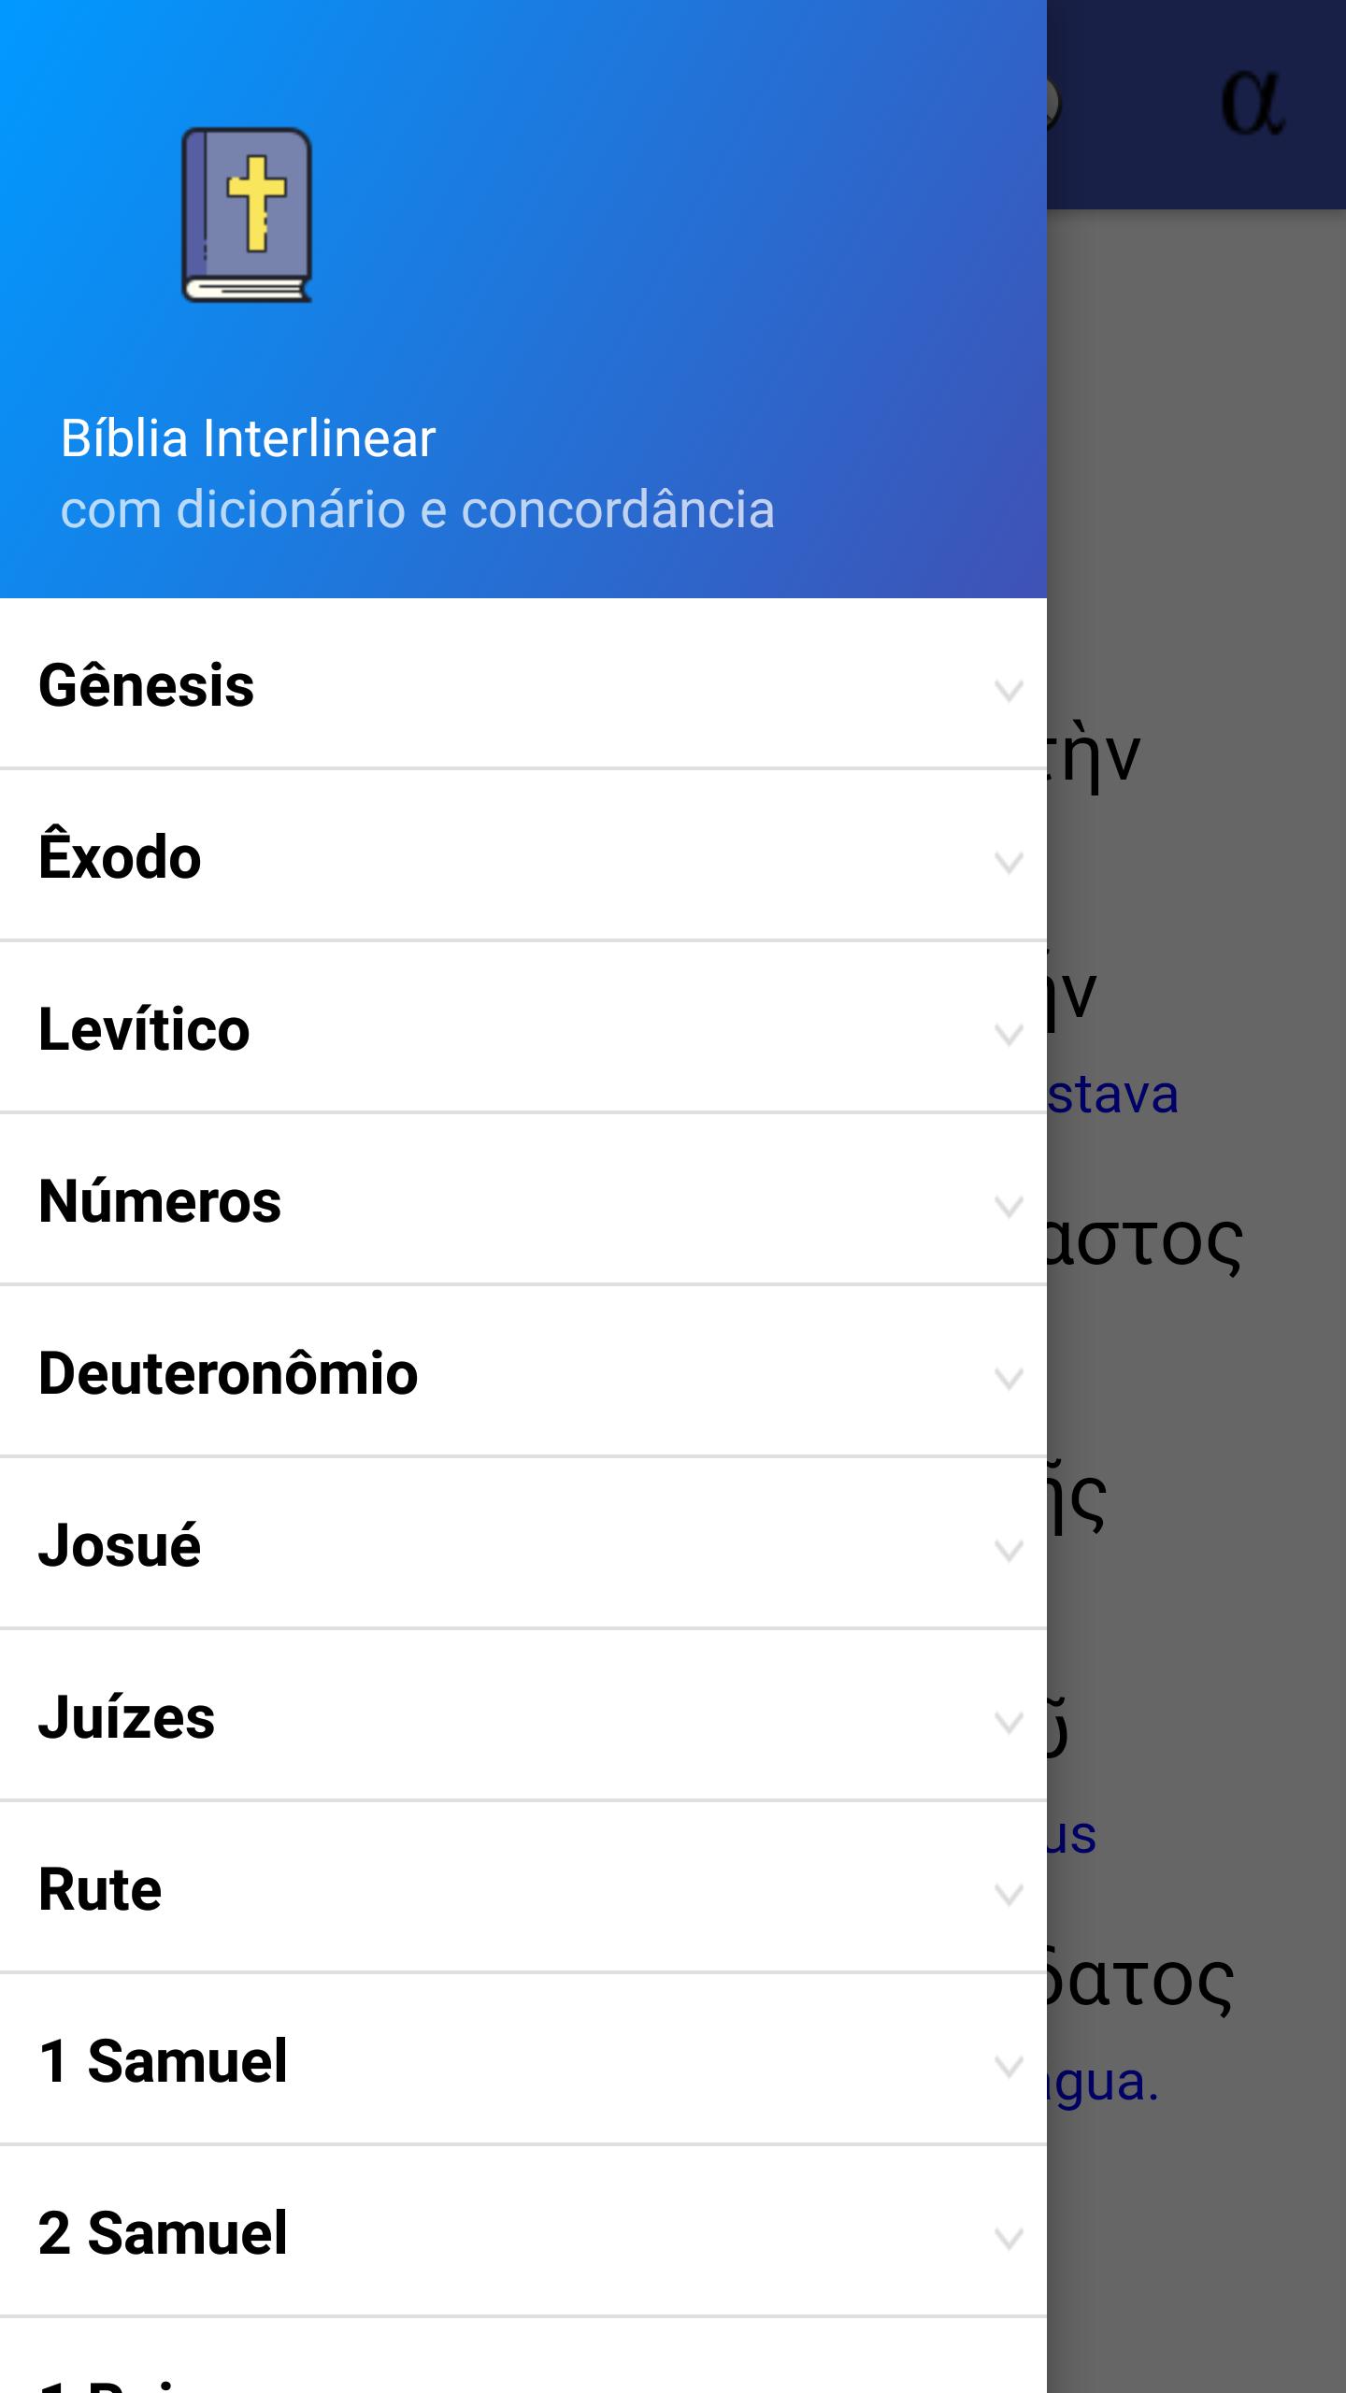
Task: Tap the Bíblia Interlinear title text
Action: (248, 438)
